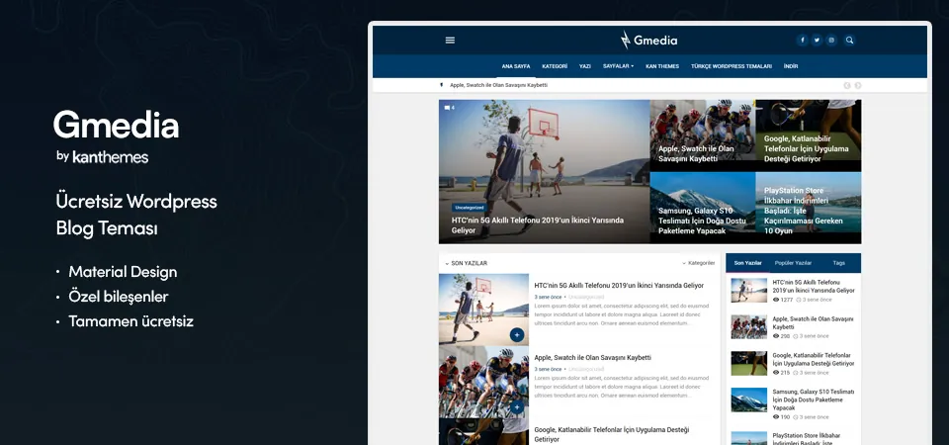Open featured HTC 5G headline on slider
The height and width of the screenshot is (445, 949).
(538, 225)
